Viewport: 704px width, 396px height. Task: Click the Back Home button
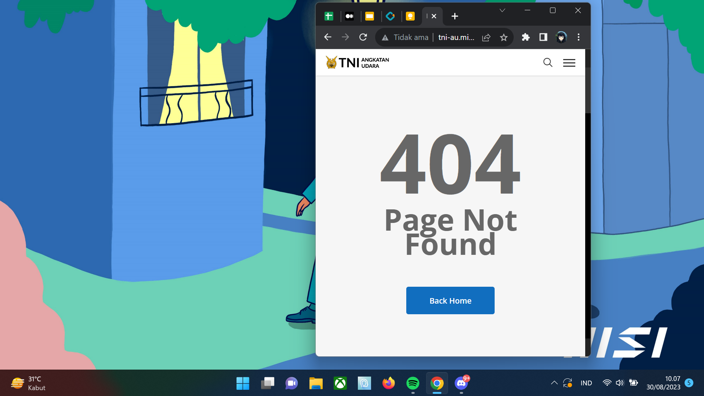(450, 301)
